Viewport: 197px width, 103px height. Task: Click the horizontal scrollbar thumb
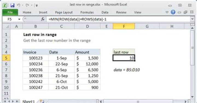[138, 101]
